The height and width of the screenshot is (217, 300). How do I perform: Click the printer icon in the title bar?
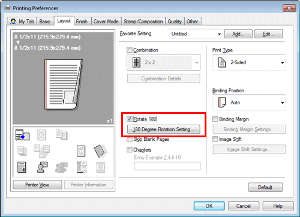click(8, 8)
